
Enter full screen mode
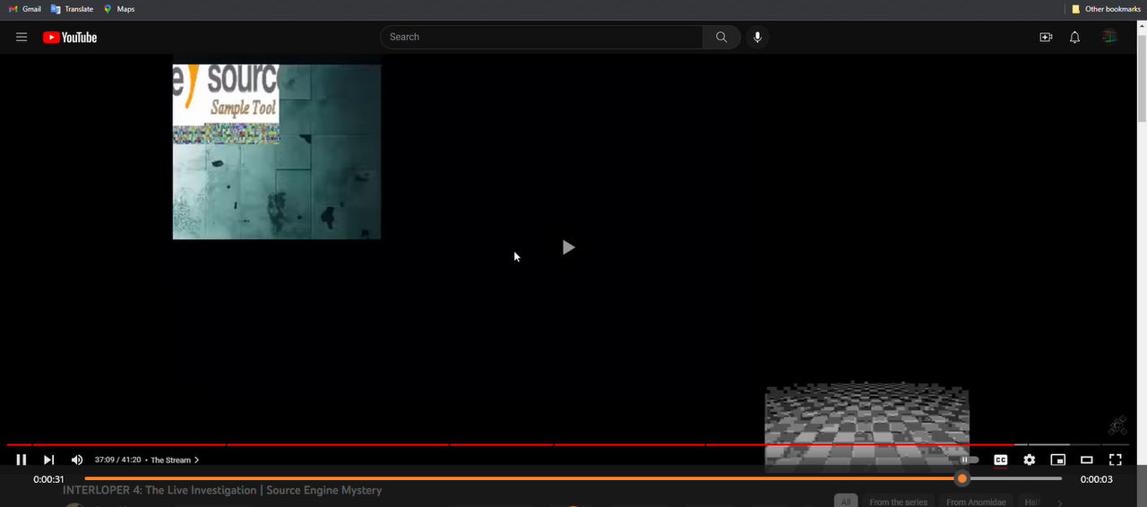click(x=1116, y=460)
